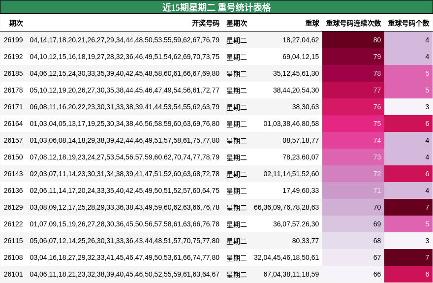Viewport: 433px width, 283px height.
Task: Click the consecutive count cell 78
Action: 353,73
